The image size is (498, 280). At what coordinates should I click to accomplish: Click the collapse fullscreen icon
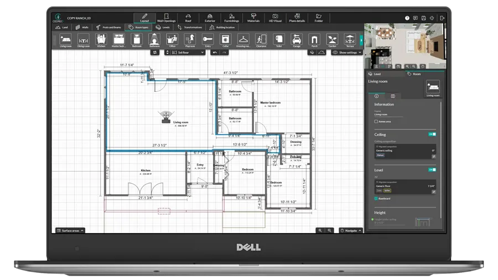pos(432,18)
